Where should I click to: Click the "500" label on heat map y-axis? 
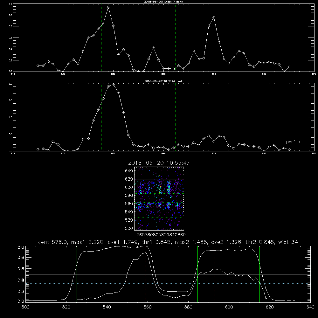(129, 228)
